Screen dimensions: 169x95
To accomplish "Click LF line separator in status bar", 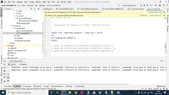I will (x=146, y=89).
